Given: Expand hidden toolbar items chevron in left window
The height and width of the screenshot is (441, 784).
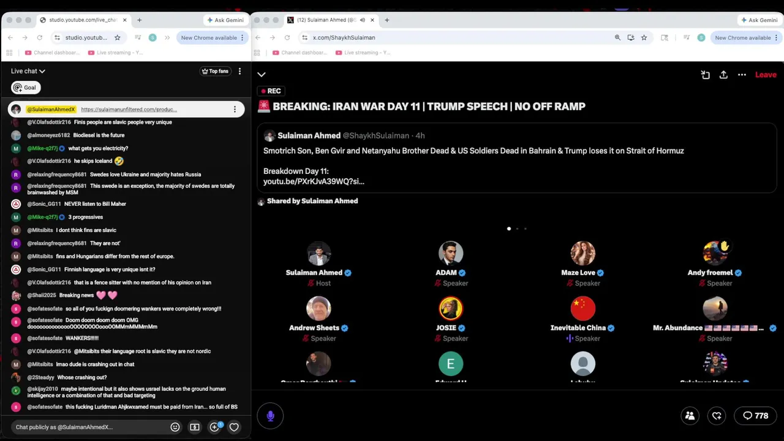Looking at the screenshot, I should (x=167, y=37).
